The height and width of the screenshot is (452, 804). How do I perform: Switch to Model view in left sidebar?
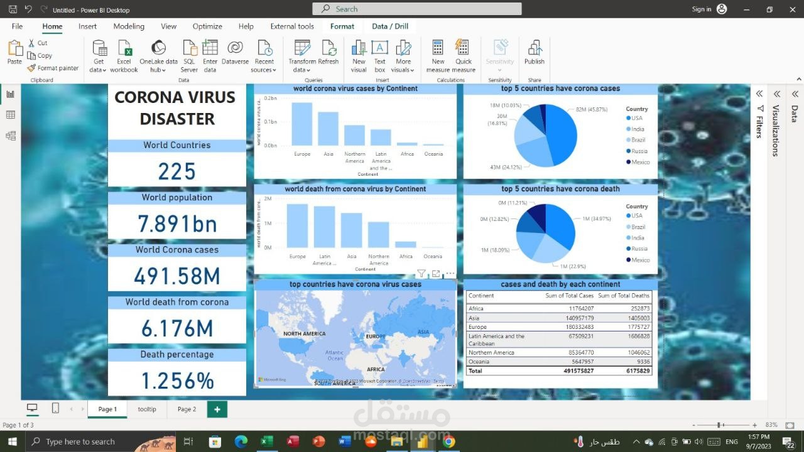pos(10,136)
